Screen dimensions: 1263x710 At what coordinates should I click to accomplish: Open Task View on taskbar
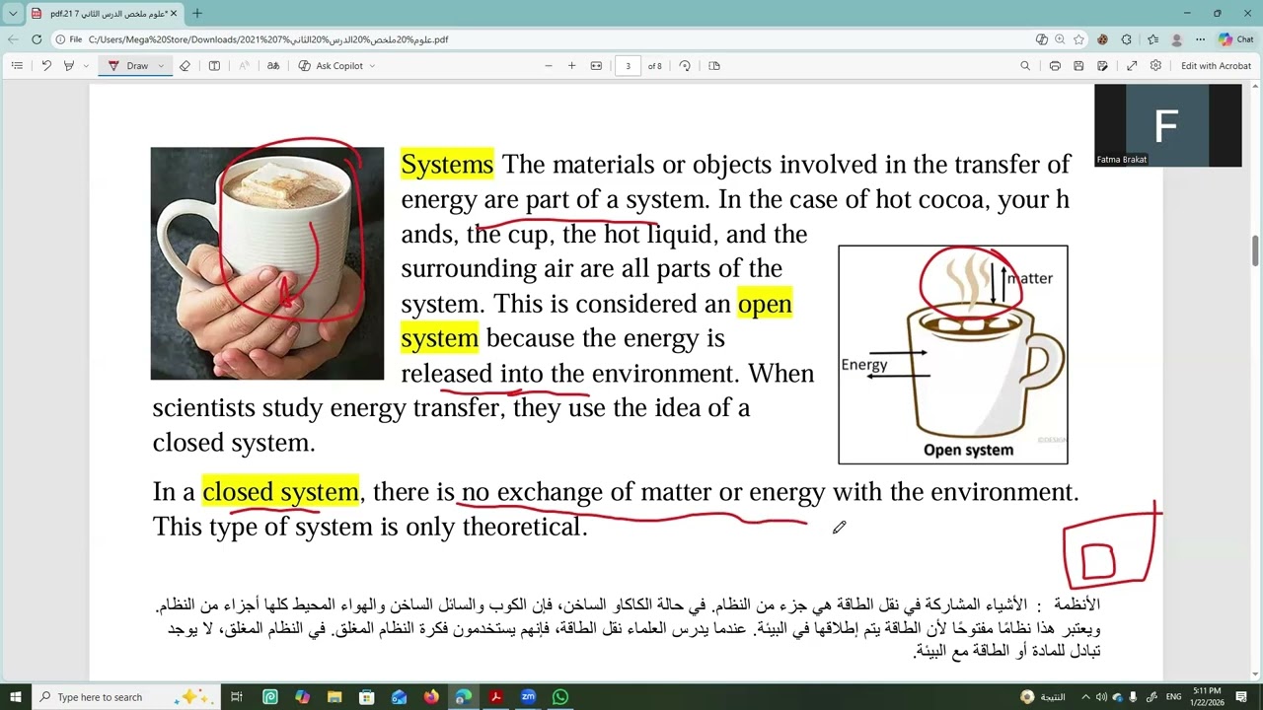(x=237, y=697)
